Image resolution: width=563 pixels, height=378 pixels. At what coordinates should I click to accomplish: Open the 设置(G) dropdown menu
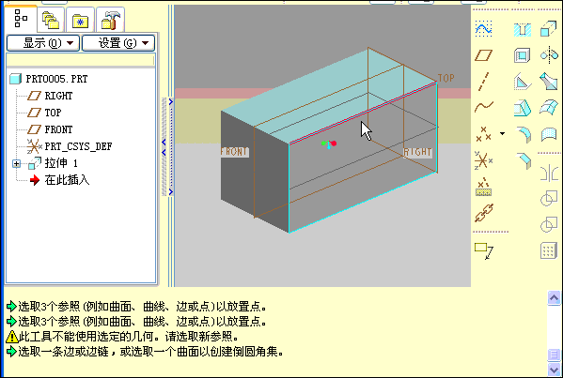click(118, 43)
